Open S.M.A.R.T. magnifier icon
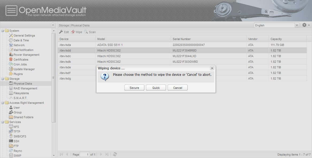312x158 pixels. pos(11,98)
